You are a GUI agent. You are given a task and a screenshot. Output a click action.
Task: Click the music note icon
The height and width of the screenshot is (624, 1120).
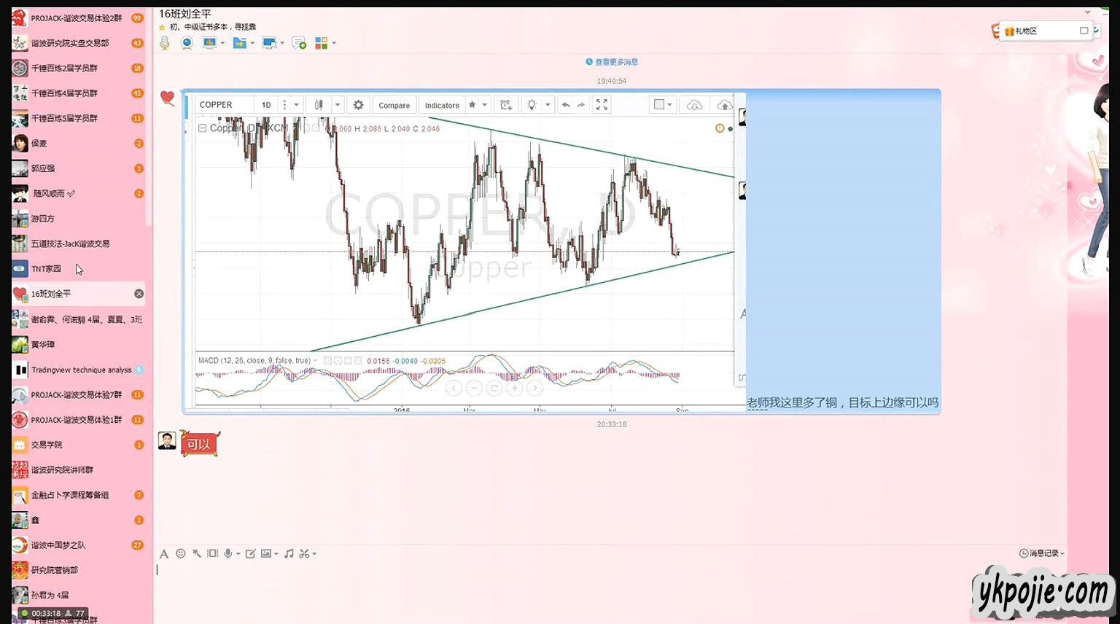pyautogui.click(x=289, y=554)
